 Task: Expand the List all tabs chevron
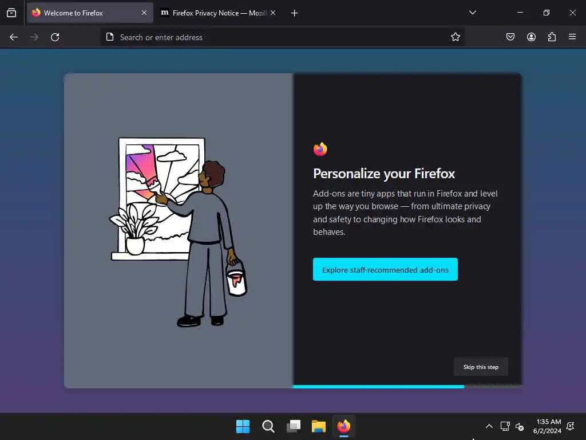[472, 13]
